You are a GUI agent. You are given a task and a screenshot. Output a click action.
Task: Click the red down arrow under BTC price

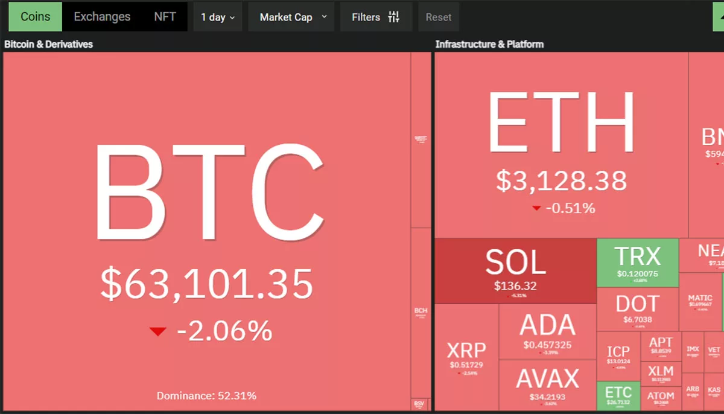coord(158,331)
